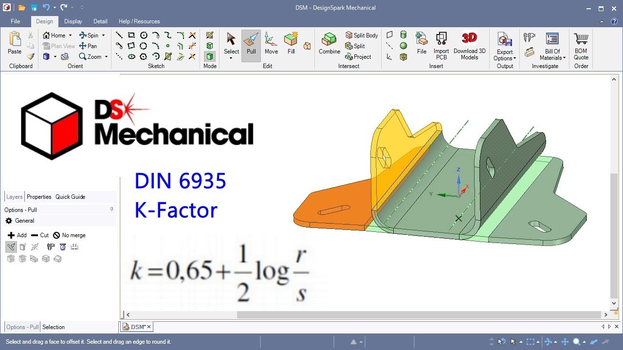Open the File menu
Image resolution: width=623 pixels, height=350 pixels.
point(16,21)
